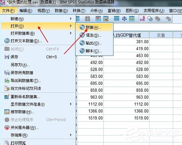Click the Weight Cases scales icon
Image resolution: width=182 pixels, height=145 pixels.
[x=124, y=19]
